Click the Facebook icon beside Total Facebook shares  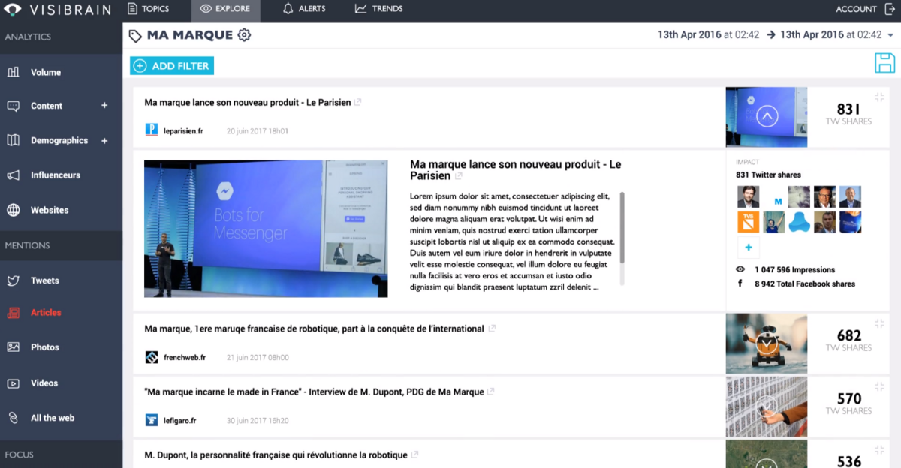pyautogui.click(x=740, y=283)
